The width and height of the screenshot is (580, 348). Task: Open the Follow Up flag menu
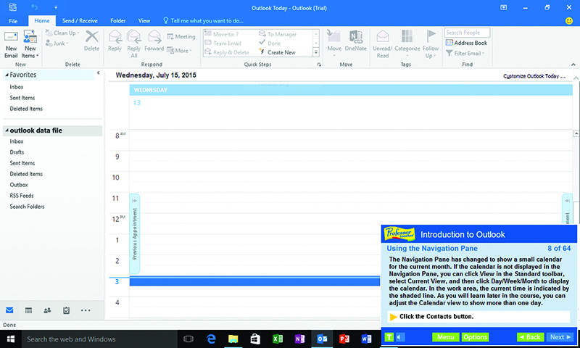tap(430, 44)
